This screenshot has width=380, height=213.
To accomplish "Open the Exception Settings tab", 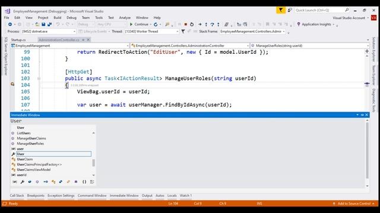I will pyautogui.click(x=61, y=196).
